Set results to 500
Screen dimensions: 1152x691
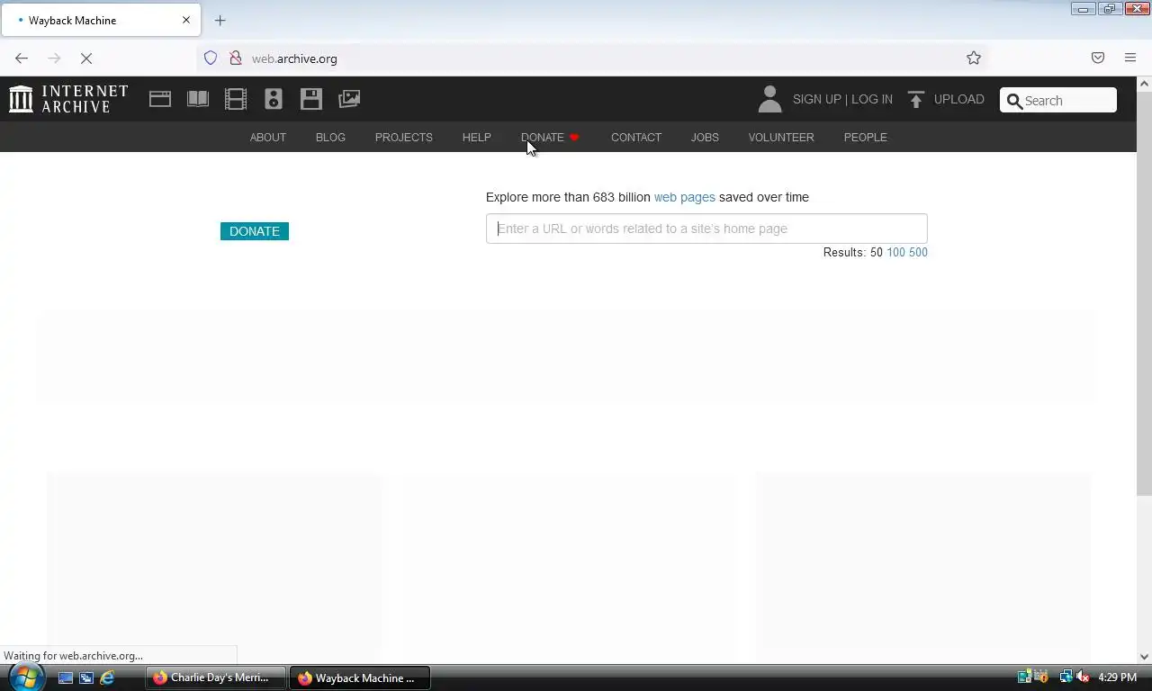(x=918, y=253)
